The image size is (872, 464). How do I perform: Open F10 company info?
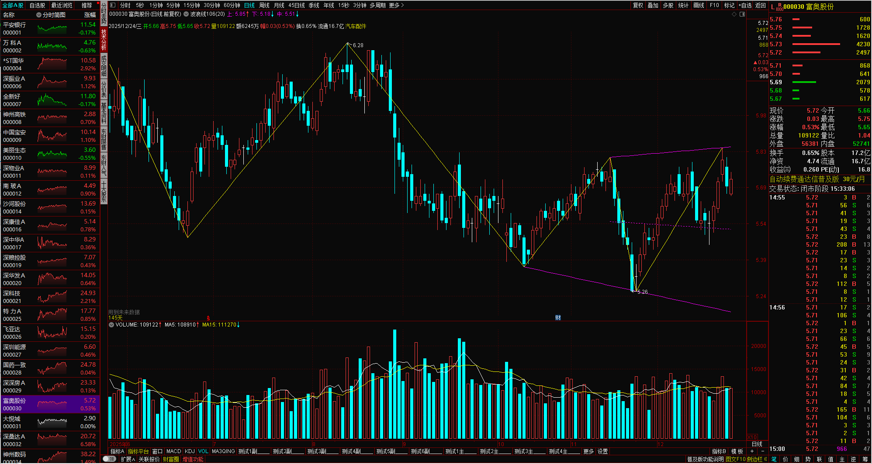(714, 5)
